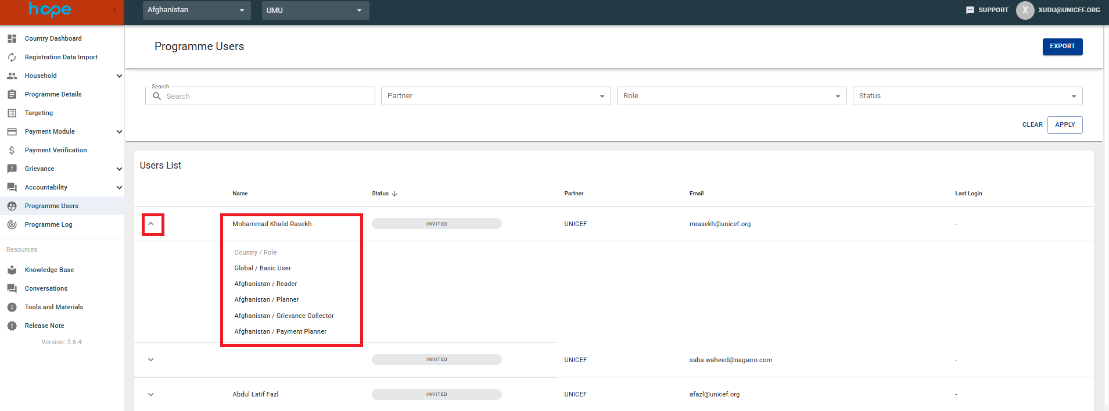Click the EXPORT button
Screen dimensions: 1109x411
coord(1062,47)
